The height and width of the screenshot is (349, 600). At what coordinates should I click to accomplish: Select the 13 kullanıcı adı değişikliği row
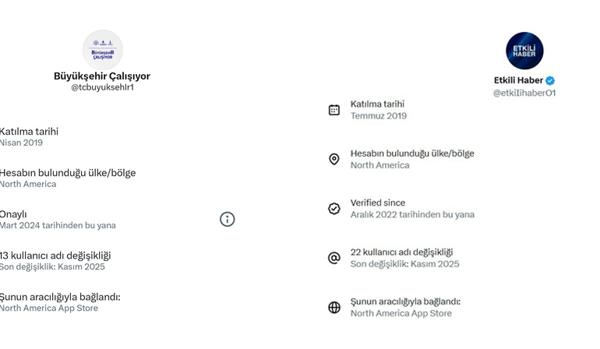click(x=55, y=260)
